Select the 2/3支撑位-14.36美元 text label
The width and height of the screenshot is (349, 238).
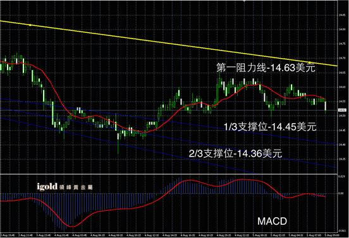pyautogui.click(x=235, y=153)
